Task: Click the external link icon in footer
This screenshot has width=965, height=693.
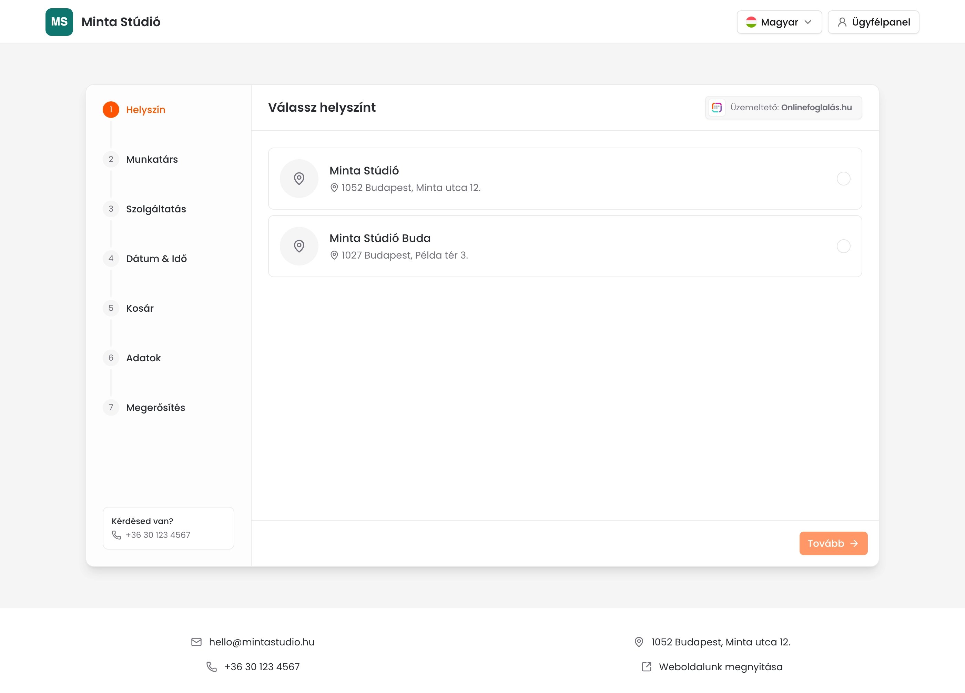Action: click(646, 666)
